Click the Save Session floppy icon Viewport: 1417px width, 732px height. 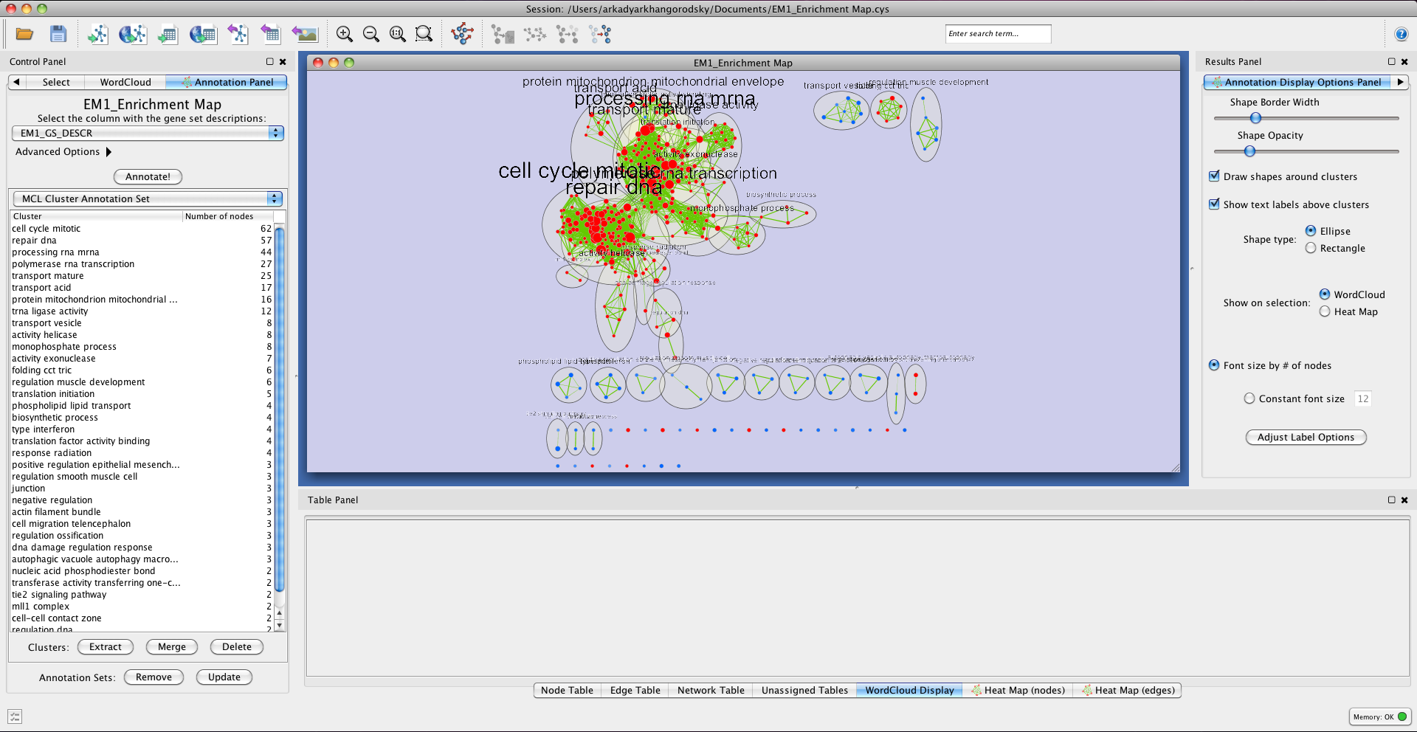pyautogui.click(x=58, y=34)
